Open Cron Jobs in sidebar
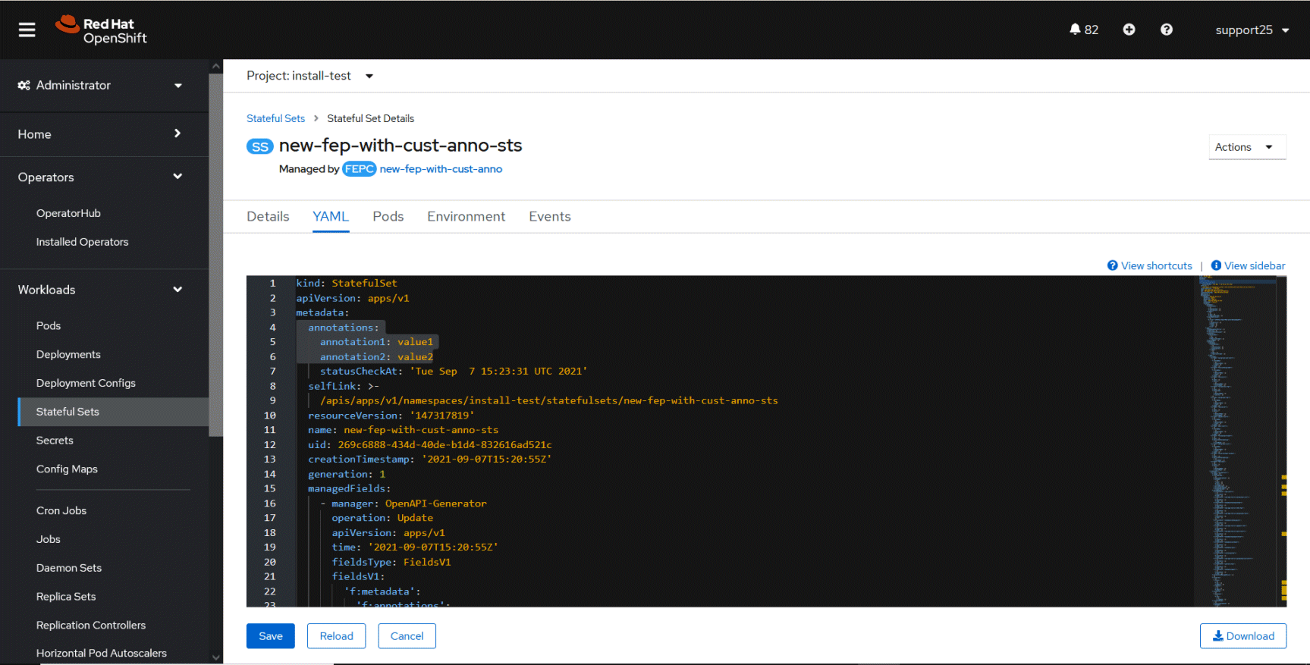The height and width of the screenshot is (665, 1310). (61, 511)
